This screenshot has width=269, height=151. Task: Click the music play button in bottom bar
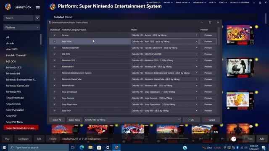coord(211,139)
